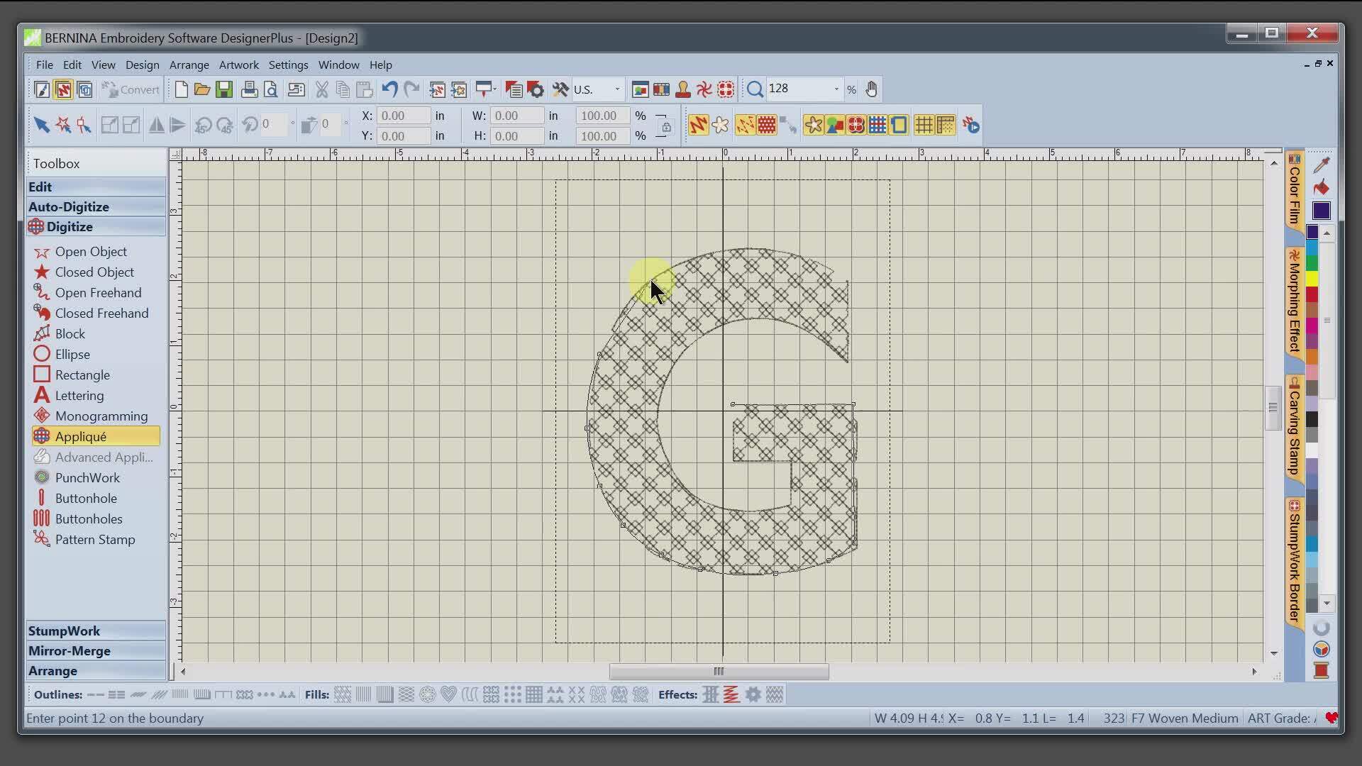Click the Undo arrow icon
The height and width of the screenshot is (766, 1362).
click(x=389, y=89)
